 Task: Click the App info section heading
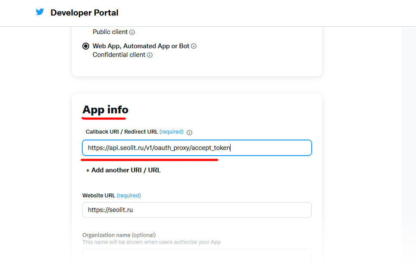click(105, 110)
